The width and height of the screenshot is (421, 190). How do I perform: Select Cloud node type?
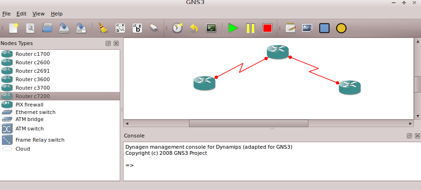(60, 149)
